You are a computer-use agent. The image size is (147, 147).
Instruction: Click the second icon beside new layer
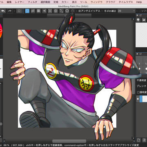point(144,140)
